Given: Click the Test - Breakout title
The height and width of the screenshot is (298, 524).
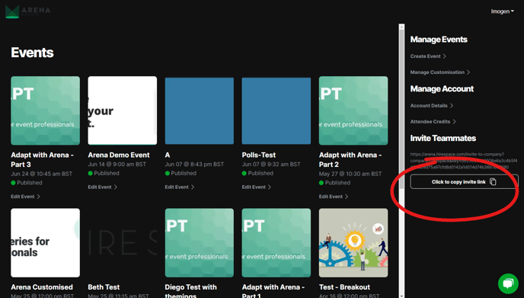Looking at the screenshot, I should point(344,287).
